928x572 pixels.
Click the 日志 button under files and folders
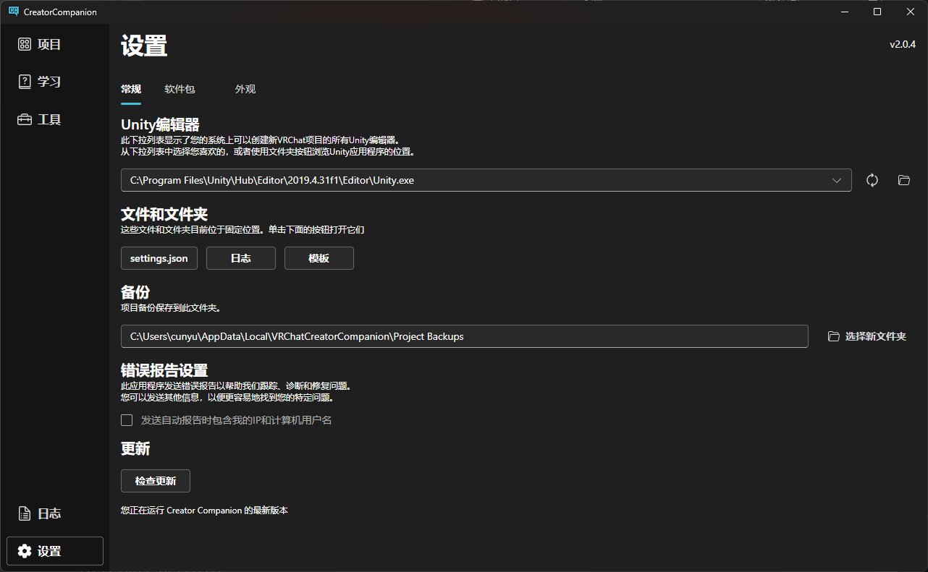point(240,258)
